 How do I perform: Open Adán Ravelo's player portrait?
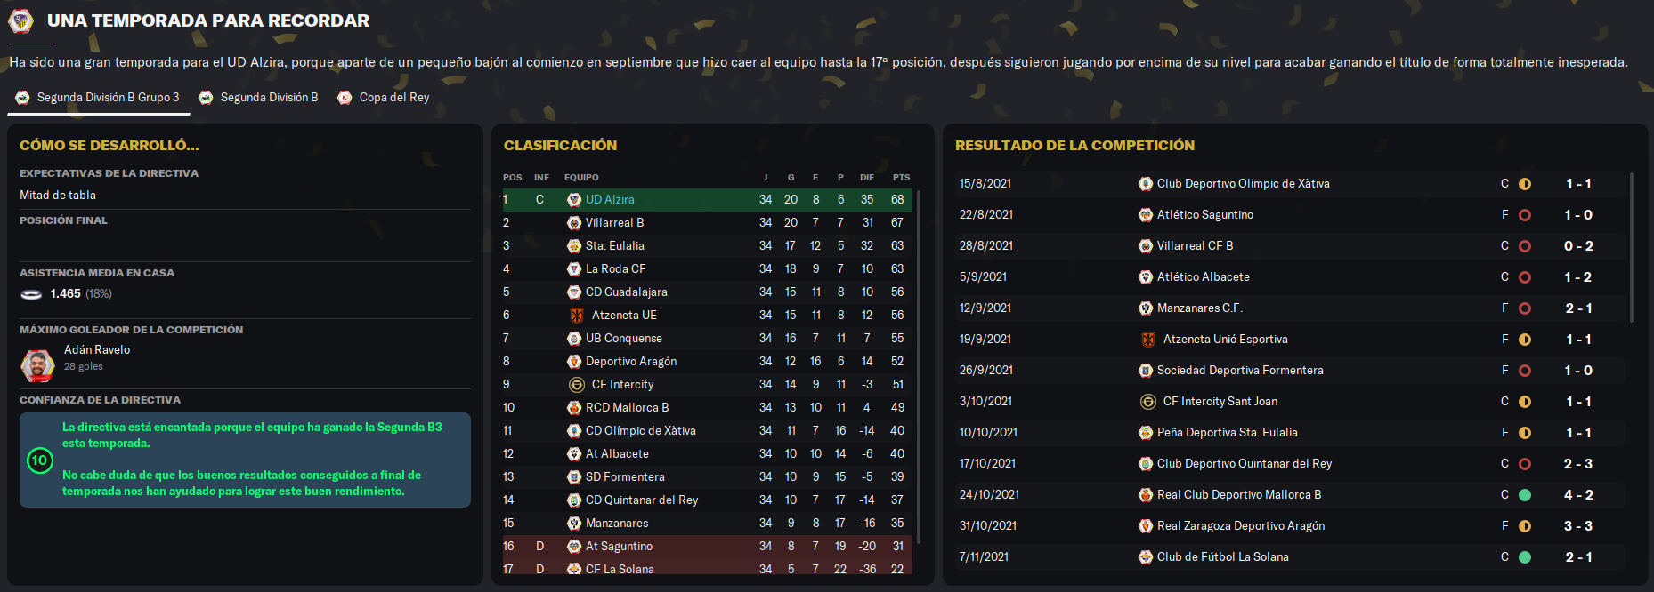pyautogui.click(x=37, y=364)
